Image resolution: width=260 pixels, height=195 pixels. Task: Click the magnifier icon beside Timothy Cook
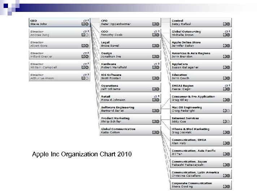pyautogui.click(x=158, y=35)
